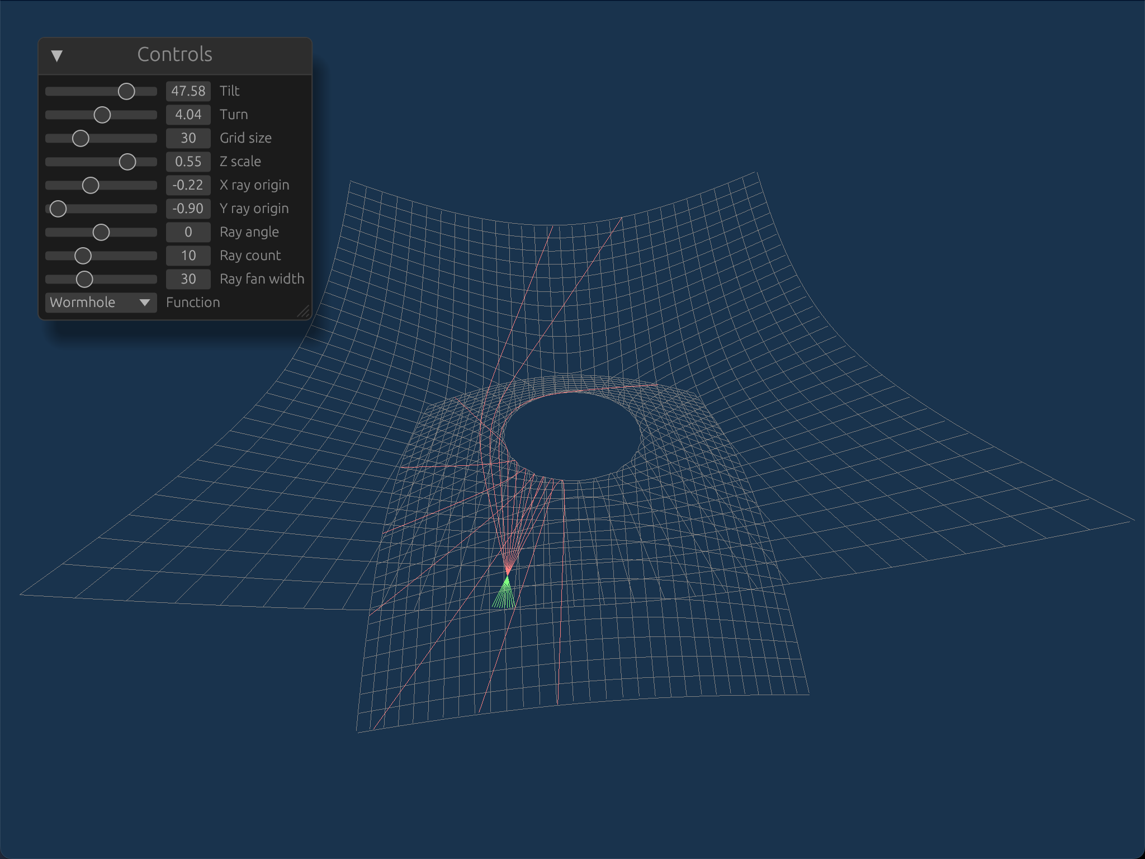The width and height of the screenshot is (1145, 859).
Task: Click the Tilt value field 47.58
Action: tap(188, 91)
